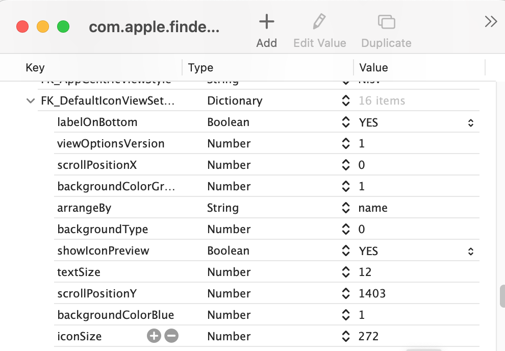
Task: Open type selector for textSize row
Action: click(x=346, y=272)
